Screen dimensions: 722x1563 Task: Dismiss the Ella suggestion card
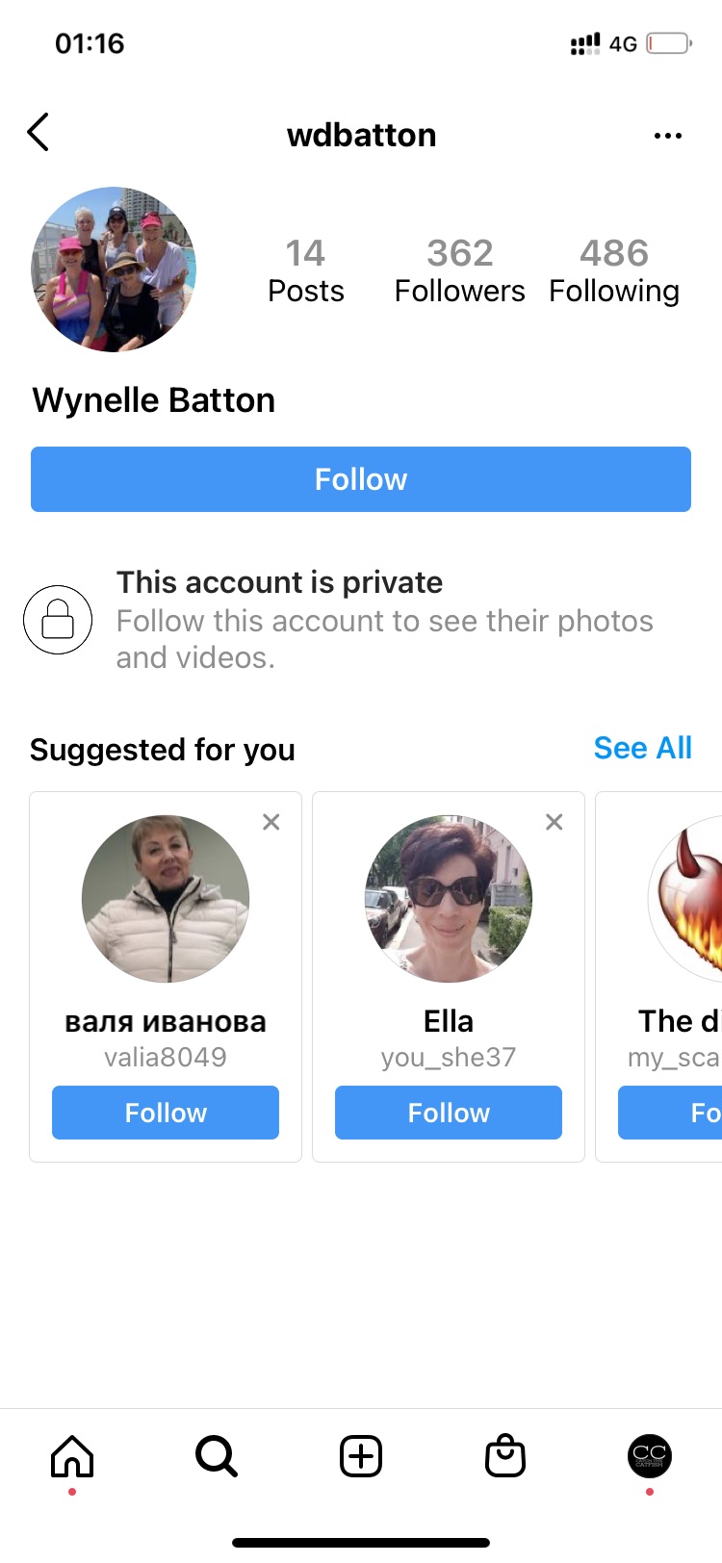554,822
